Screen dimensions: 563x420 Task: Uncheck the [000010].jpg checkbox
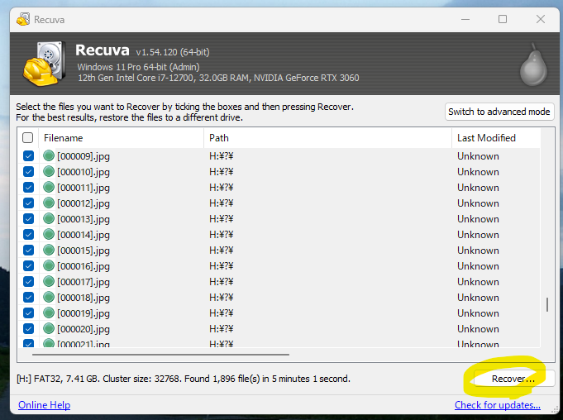(x=28, y=172)
